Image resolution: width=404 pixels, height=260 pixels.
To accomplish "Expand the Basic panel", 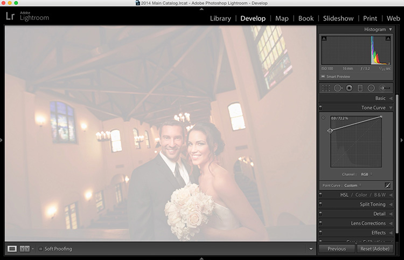I will [391, 98].
